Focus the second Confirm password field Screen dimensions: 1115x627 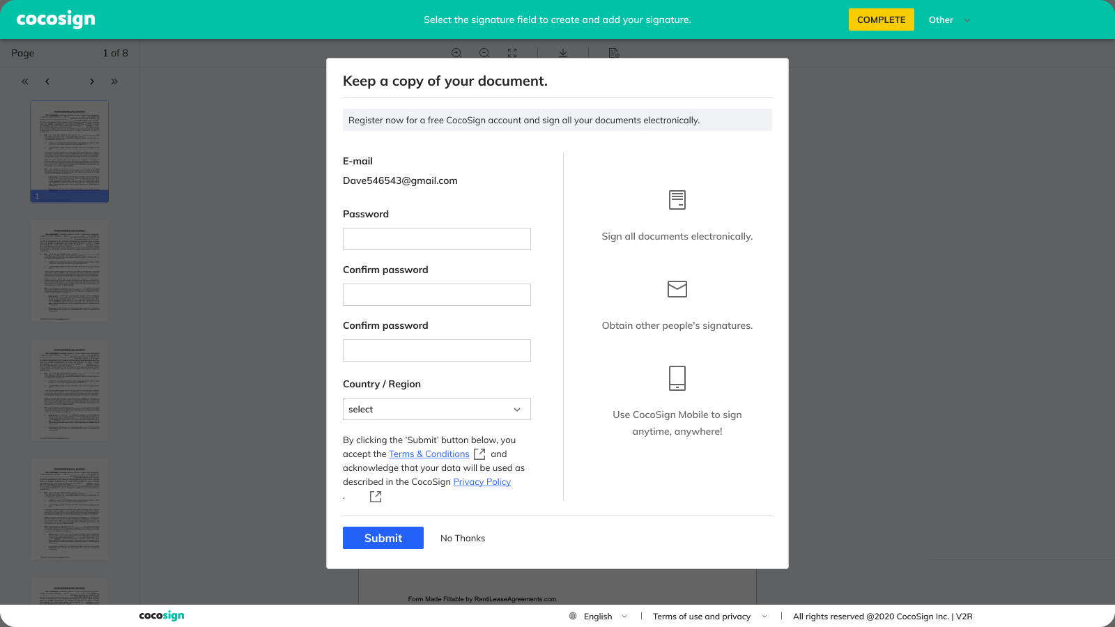(x=437, y=350)
